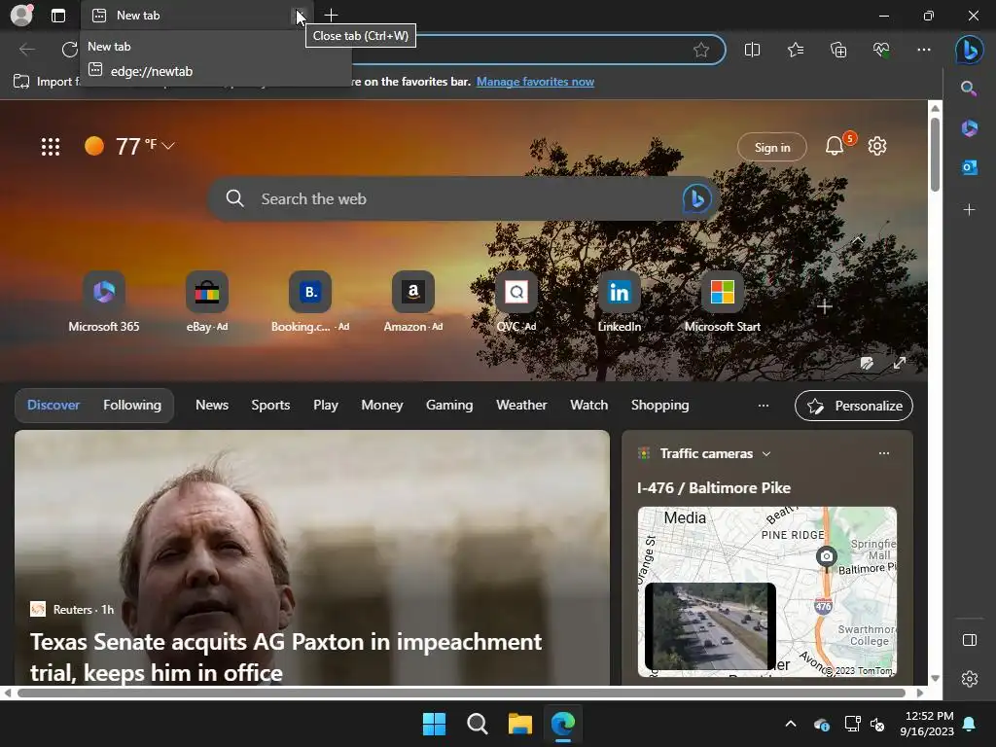Click Bing icon in search box
The image size is (996, 747).
click(696, 198)
